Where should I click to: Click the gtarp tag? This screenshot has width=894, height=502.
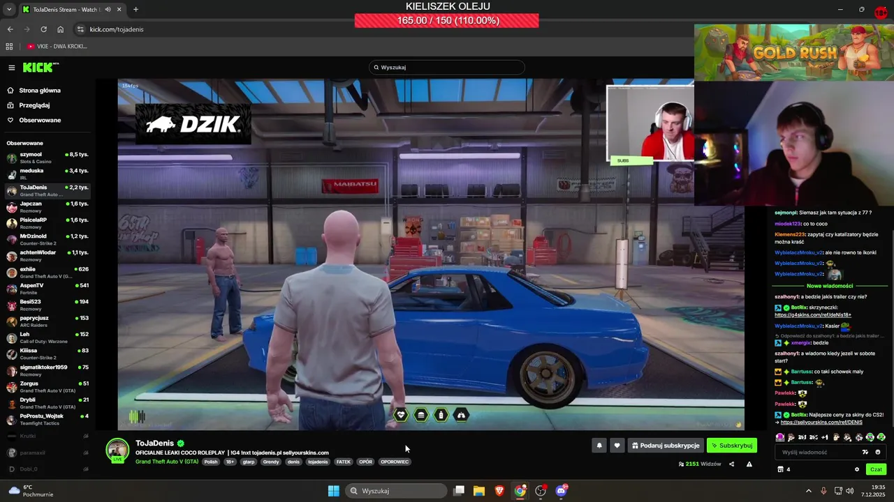[249, 462]
